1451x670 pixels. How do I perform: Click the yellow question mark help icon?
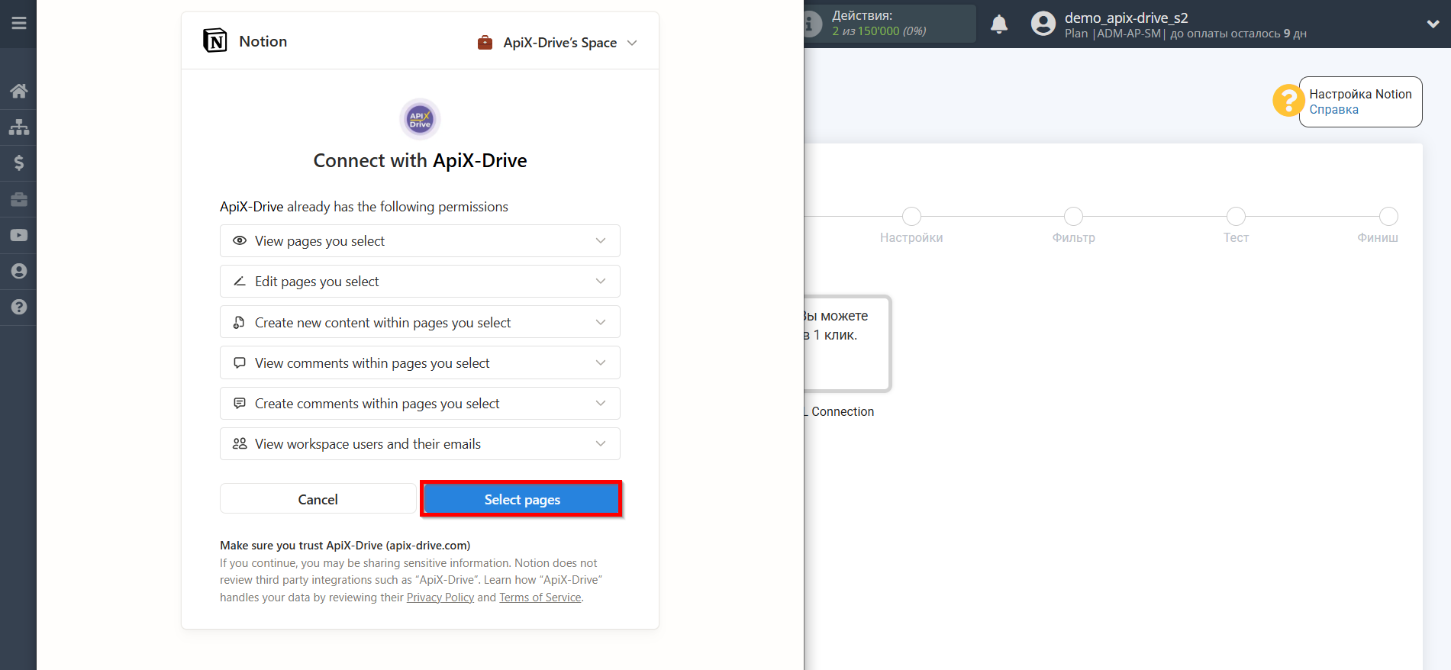pyautogui.click(x=1288, y=101)
